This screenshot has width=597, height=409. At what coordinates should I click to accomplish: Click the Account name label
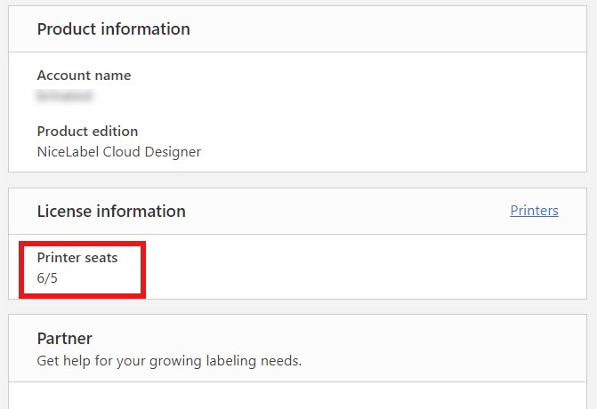coord(84,76)
